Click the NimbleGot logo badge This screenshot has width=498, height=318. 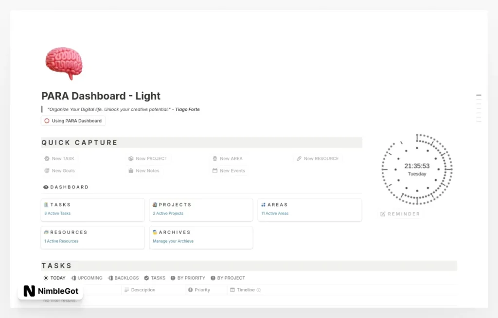coord(51,291)
